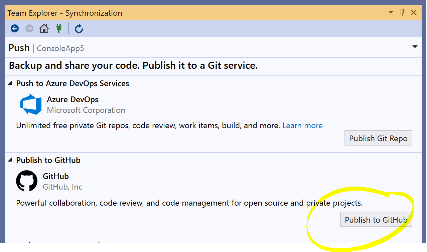
Task: Collapse the Publish to GitHub section
Action: pyautogui.click(x=10, y=160)
